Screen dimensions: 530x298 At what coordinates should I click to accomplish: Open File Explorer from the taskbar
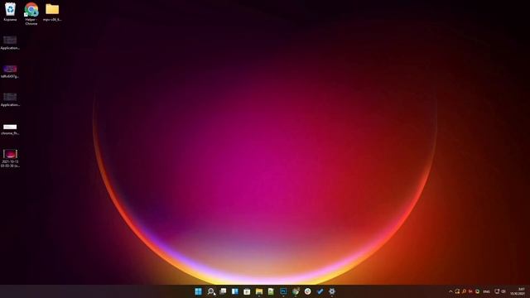(x=259, y=291)
